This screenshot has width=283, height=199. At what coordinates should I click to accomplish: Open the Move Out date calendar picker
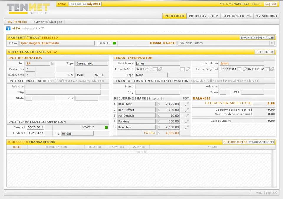182,69
